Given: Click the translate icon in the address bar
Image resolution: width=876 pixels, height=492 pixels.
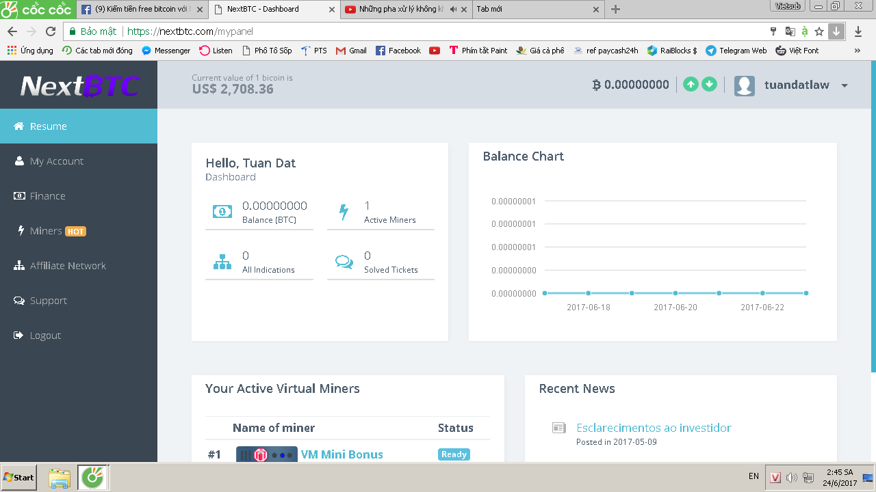Looking at the screenshot, I should [x=790, y=31].
